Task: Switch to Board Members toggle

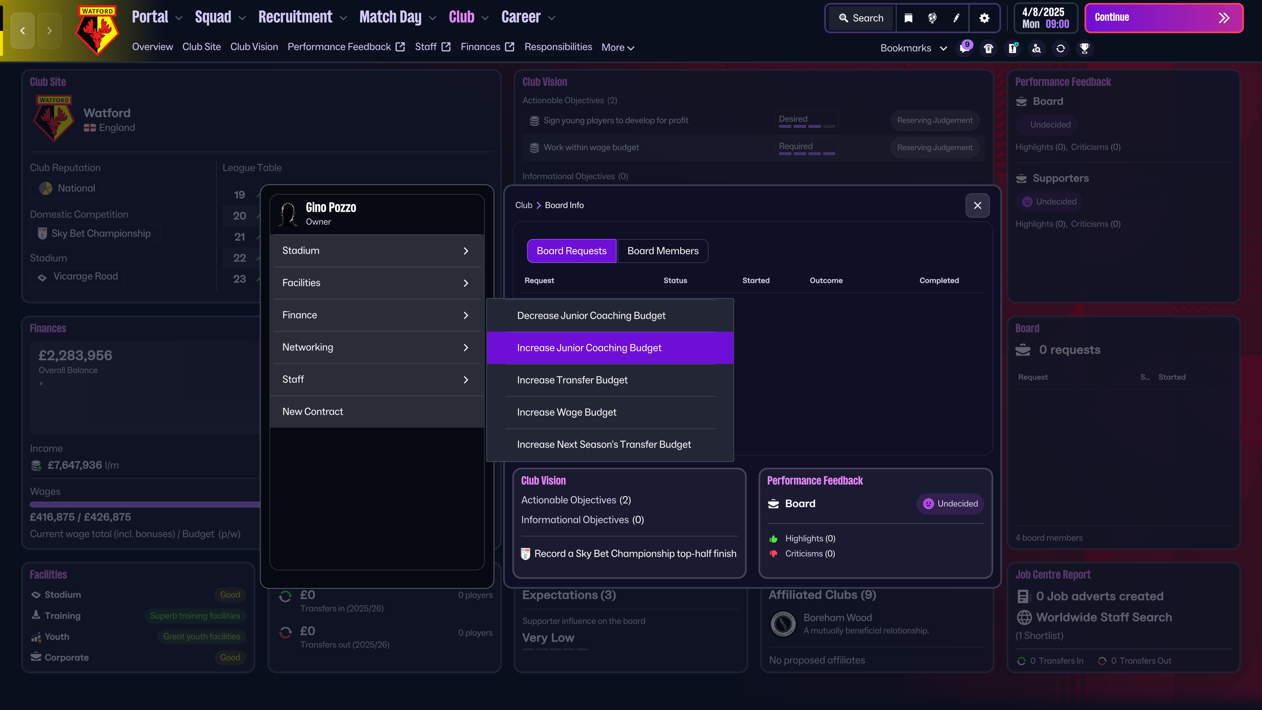Action: coord(662,251)
